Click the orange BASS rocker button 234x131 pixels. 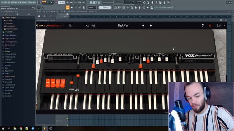click(x=48, y=83)
